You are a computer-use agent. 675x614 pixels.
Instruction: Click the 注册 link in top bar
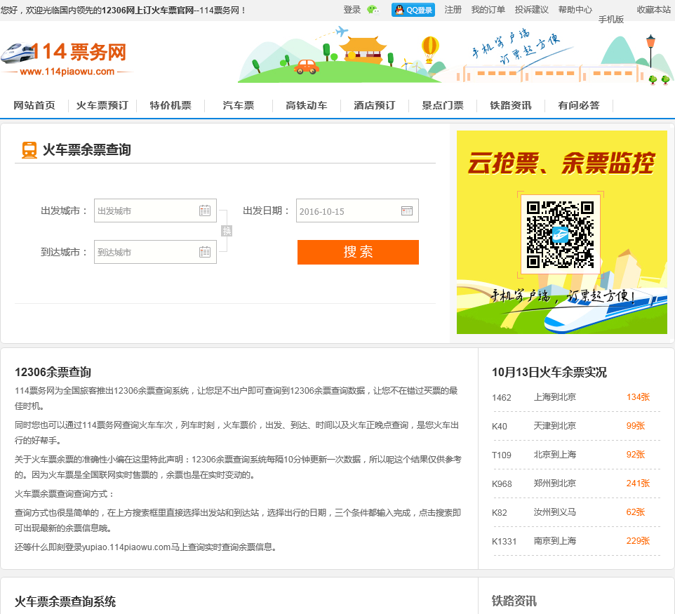[x=453, y=10]
